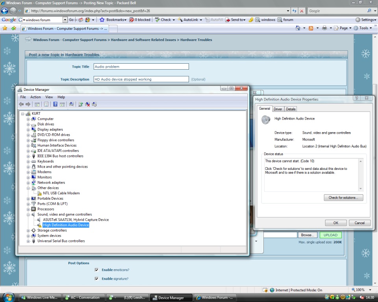378x302 pixels.
Task: Click Cancel in the Properties dialog
Action: coord(359,223)
